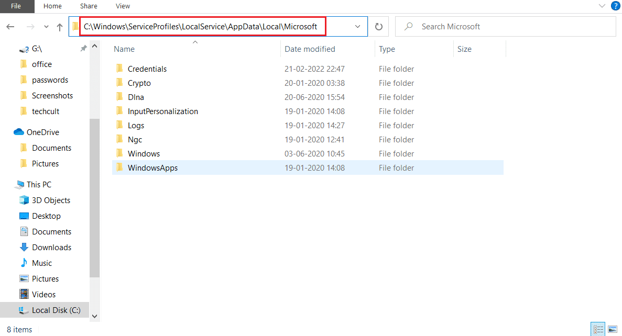Switch to the Share ribbon tab
The image size is (622, 336).
89,6
